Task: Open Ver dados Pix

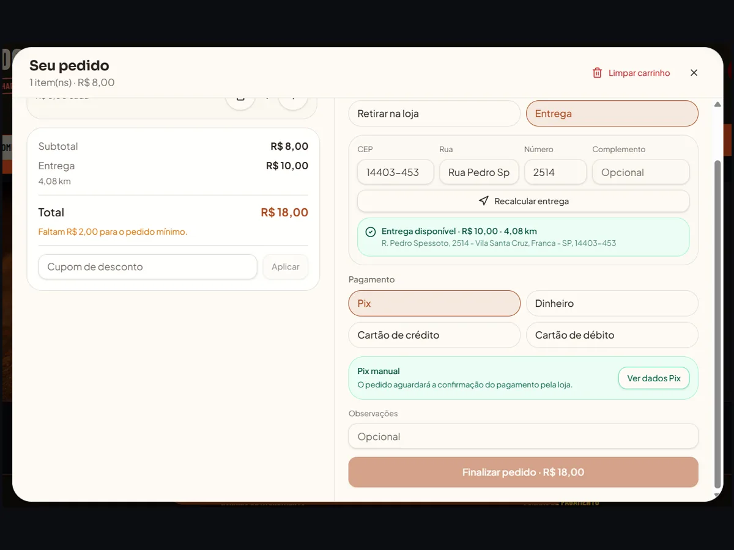Action: [654, 378]
